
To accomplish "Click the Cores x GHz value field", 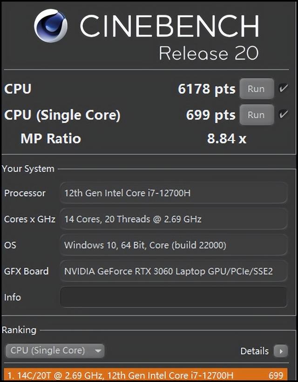I will pyautogui.click(x=173, y=219).
